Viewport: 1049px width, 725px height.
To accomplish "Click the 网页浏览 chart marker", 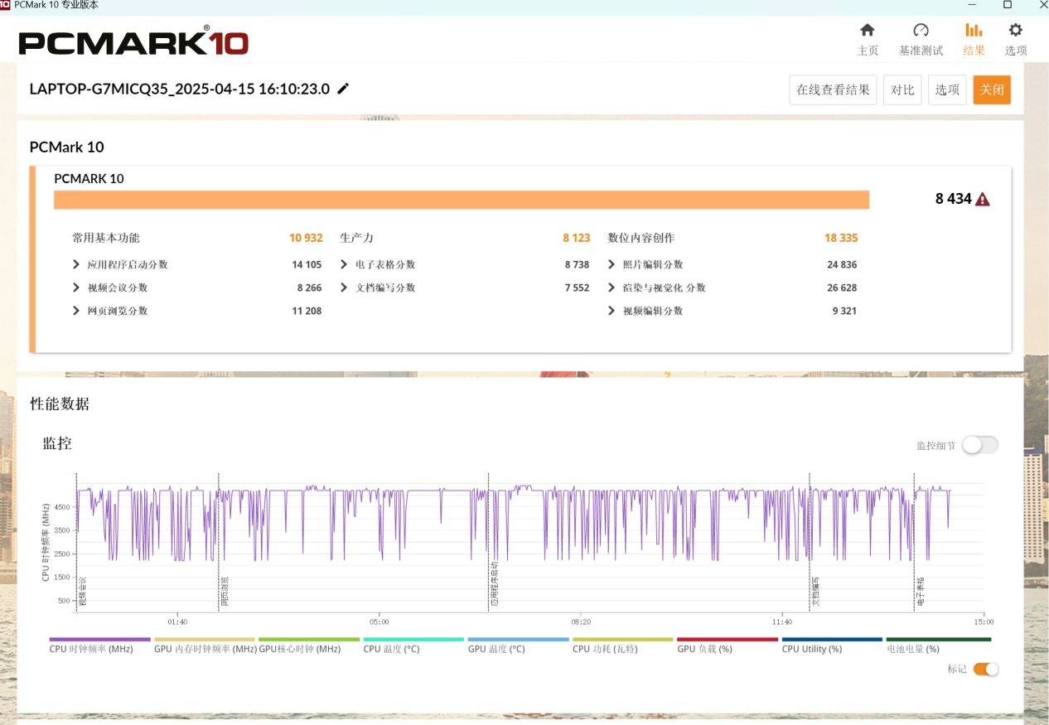I will pos(224,592).
